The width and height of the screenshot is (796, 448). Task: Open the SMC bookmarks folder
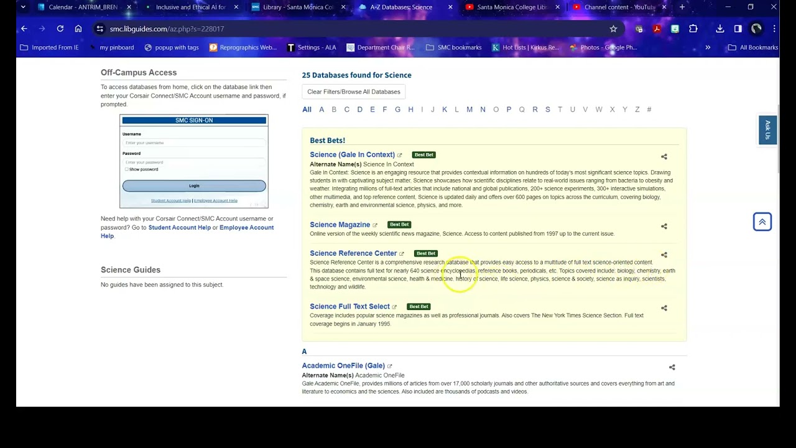[x=454, y=47]
